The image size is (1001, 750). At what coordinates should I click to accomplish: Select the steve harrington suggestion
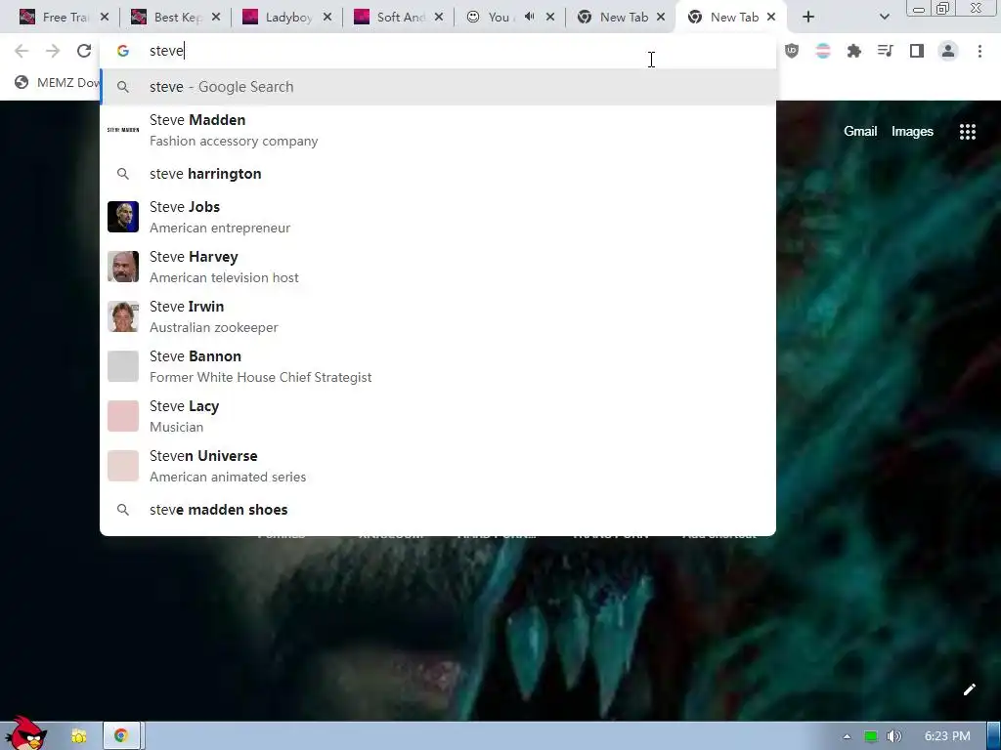[x=438, y=174]
